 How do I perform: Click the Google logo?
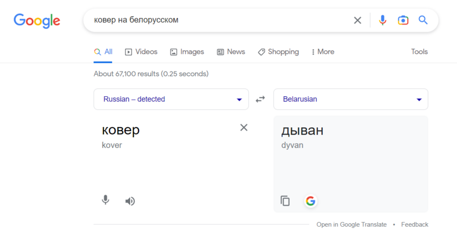pos(37,21)
